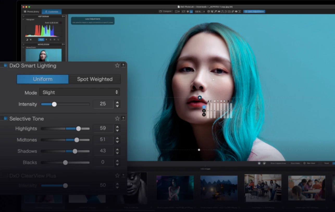Open the children at table thumbnail

tap(307, 188)
